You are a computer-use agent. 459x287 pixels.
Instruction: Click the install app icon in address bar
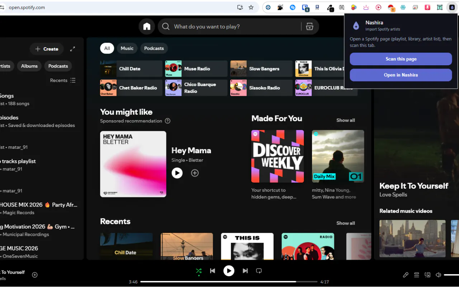click(240, 7)
